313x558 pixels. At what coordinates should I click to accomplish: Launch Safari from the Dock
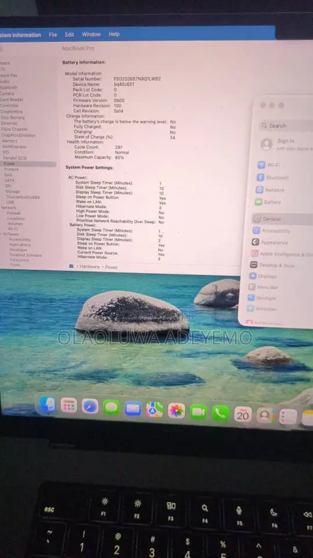click(x=90, y=406)
